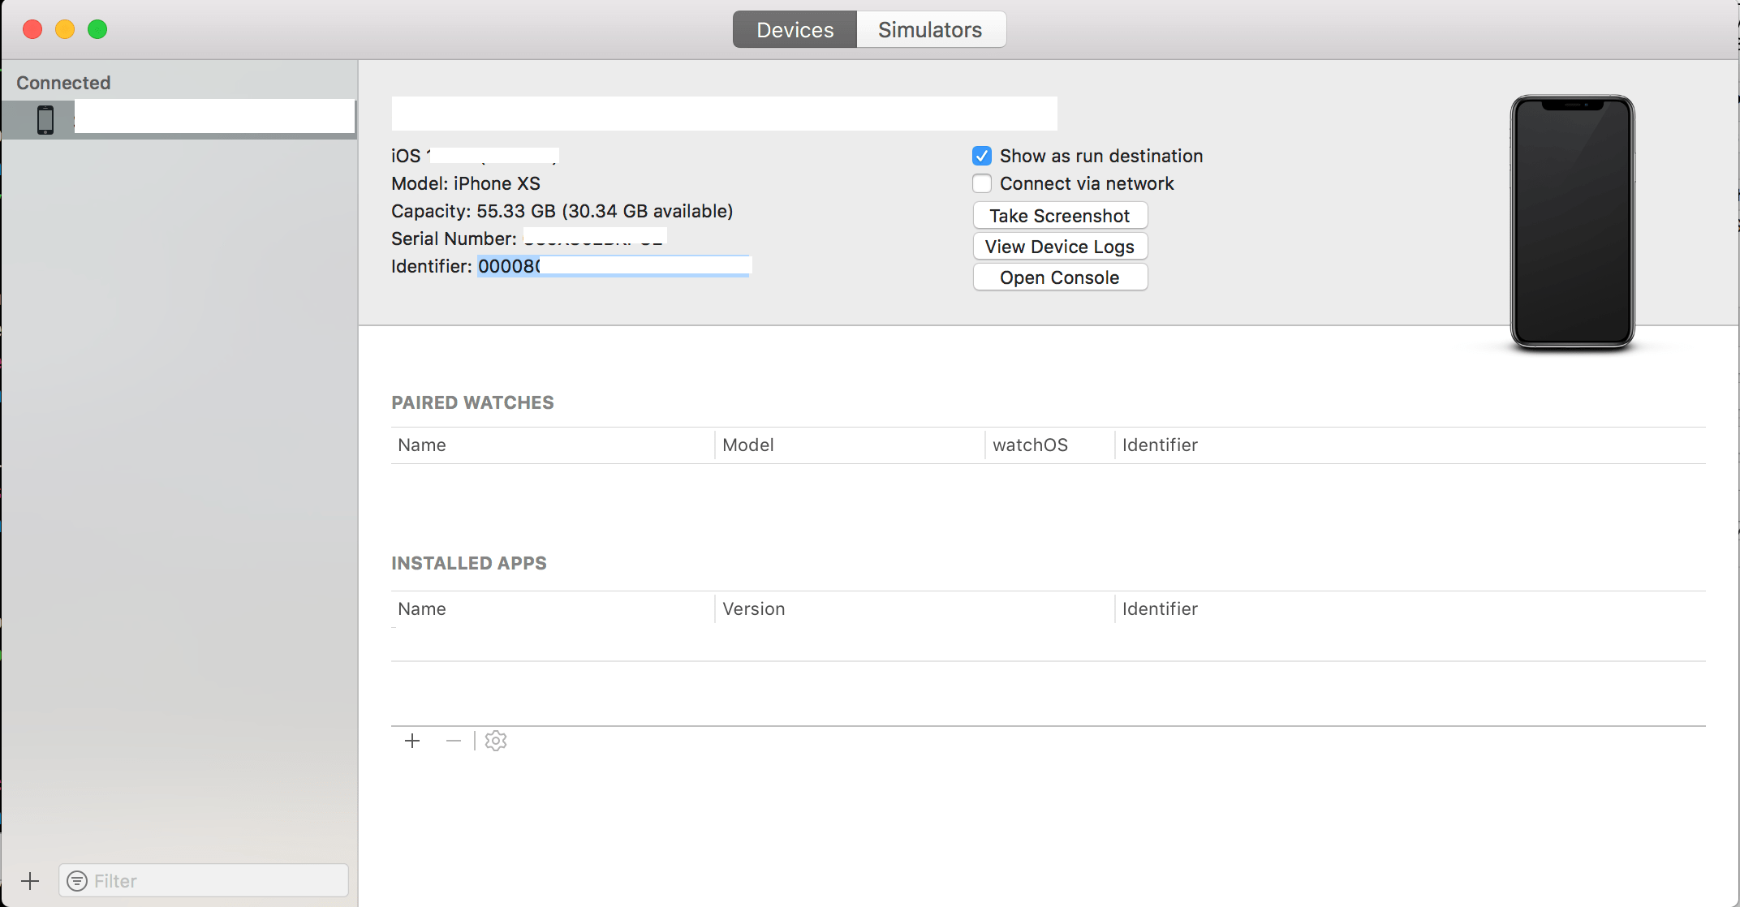Remove app using the minus icon
Viewport: 1740px width, 907px height.
(453, 741)
